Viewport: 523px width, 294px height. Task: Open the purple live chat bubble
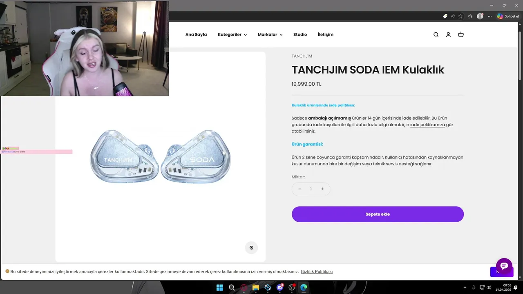click(x=504, y=266)
